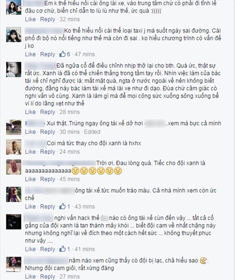The width and height of the screenshot is (235, 280).
Task: Open avatar next to 'Đã ngừa cổ' comment
Action: pyautogui.click(x=14, y=69)
